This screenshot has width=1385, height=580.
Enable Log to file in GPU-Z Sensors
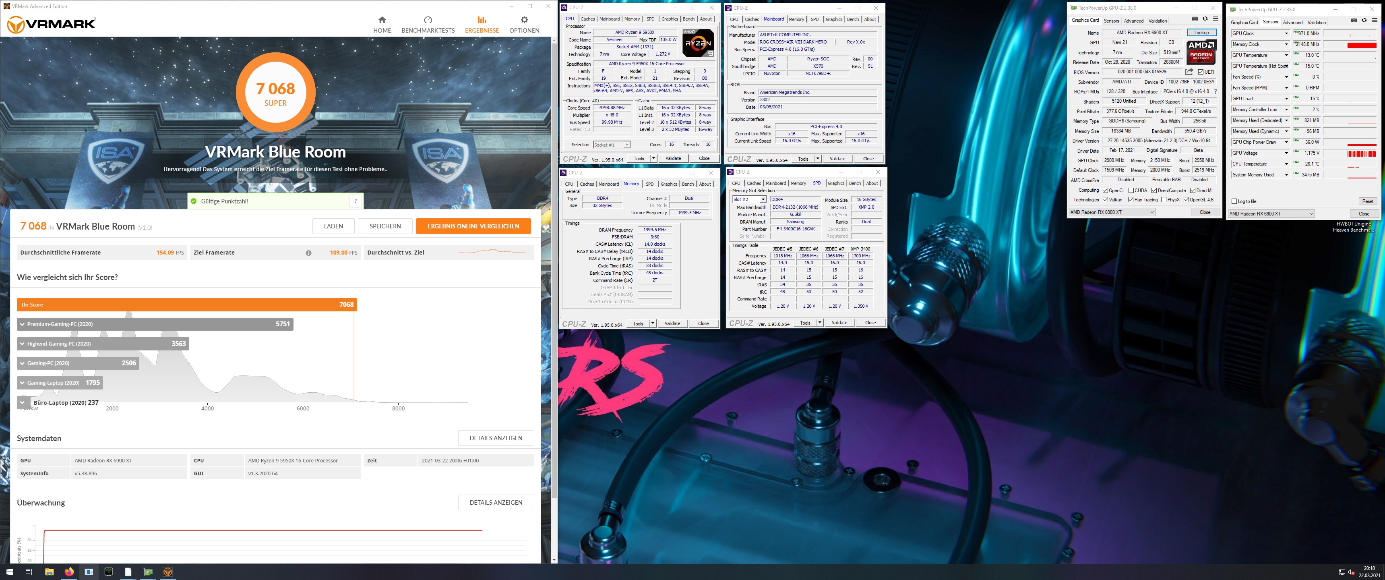click(1234, 201)
